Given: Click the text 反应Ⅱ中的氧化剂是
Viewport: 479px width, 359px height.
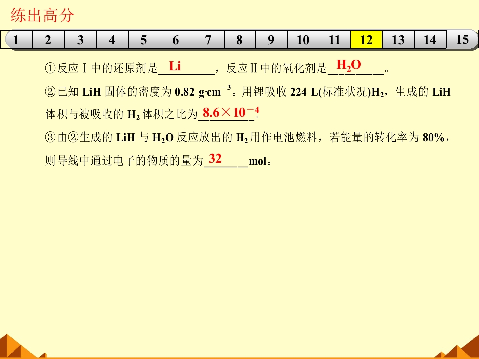Looking at the screenshot, I should point(276,68).
